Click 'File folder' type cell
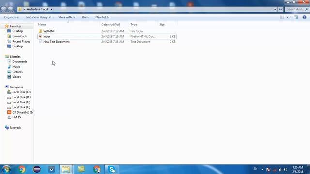 [x=137, y=31]
